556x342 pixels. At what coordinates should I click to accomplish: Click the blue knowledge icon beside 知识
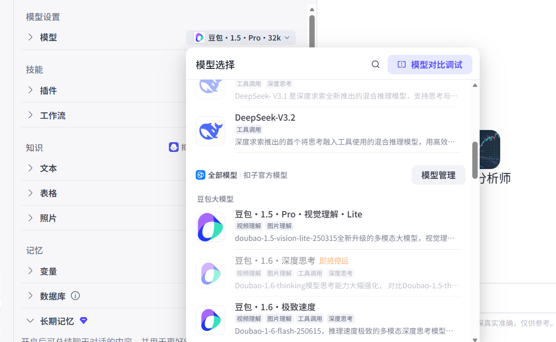[x=174, y=147]
